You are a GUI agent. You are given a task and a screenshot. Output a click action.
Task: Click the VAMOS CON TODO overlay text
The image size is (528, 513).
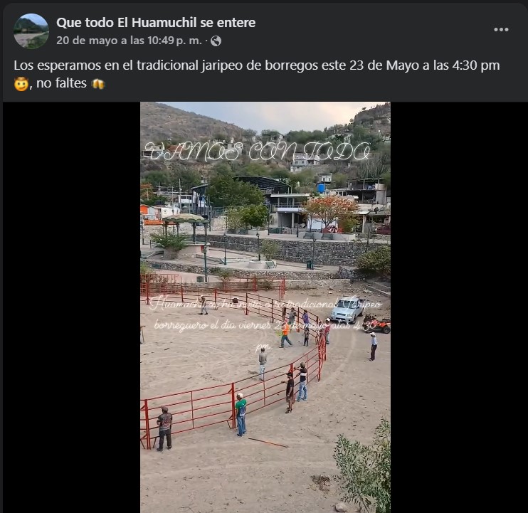click(x=258, y=151)
